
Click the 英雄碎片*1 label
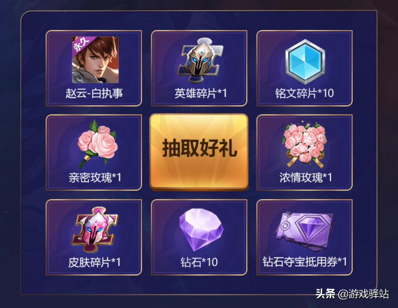(x=200, y=93)
